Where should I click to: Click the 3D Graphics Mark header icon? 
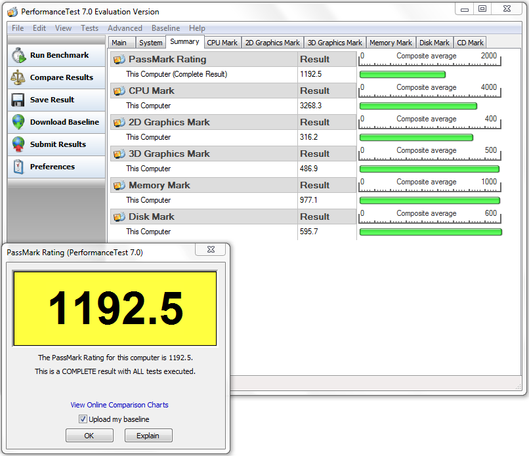coord(119,154)
